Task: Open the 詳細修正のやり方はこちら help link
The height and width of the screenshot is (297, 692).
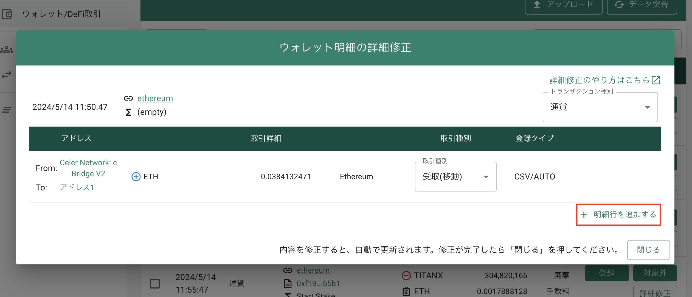Action: click(x=600, y=80)
